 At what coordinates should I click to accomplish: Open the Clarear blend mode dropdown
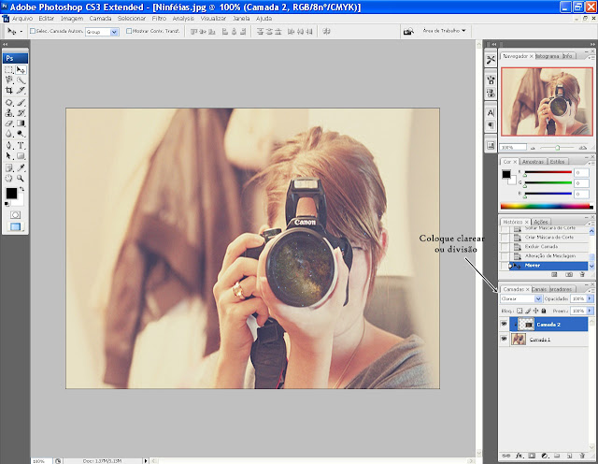pos(521,299)
